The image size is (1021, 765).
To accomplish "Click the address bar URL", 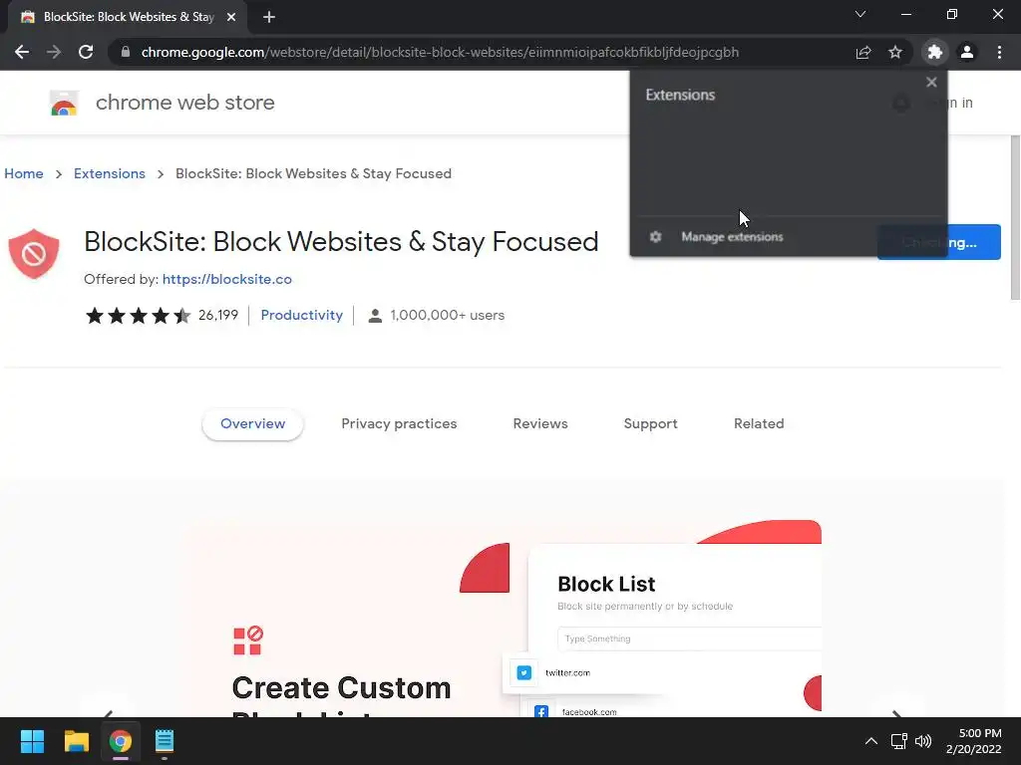I will point(440,52).
